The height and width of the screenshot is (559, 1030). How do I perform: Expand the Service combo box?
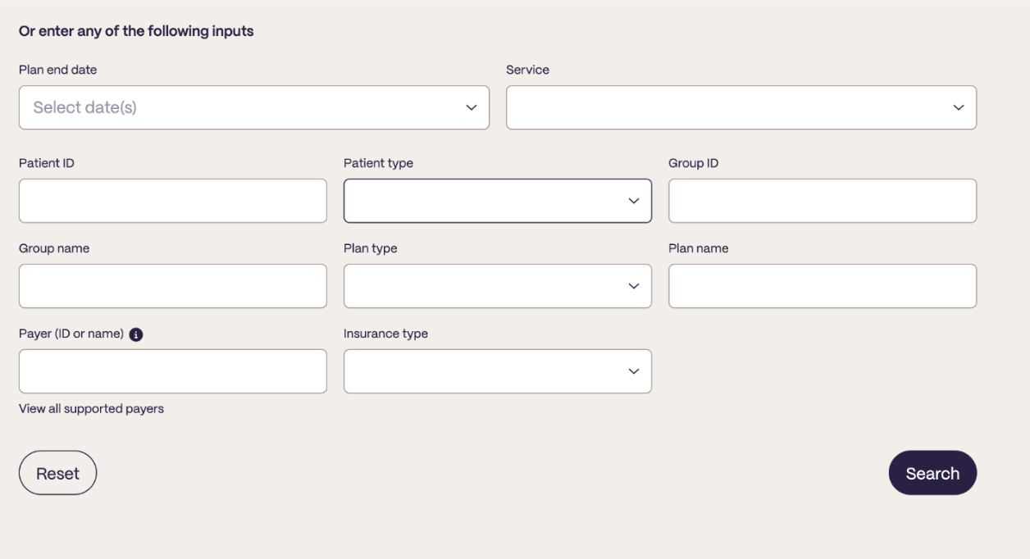741,107
